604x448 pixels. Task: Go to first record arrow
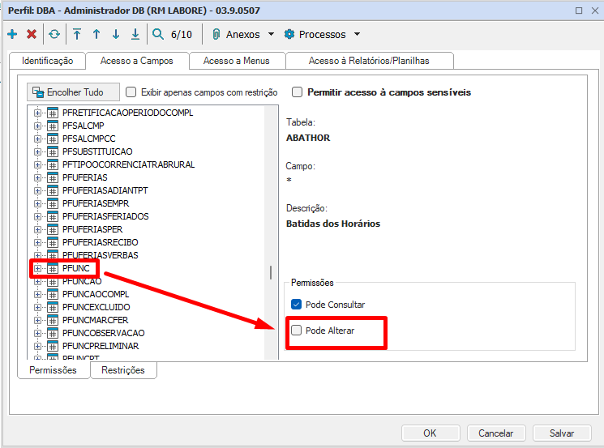[77, 34]
